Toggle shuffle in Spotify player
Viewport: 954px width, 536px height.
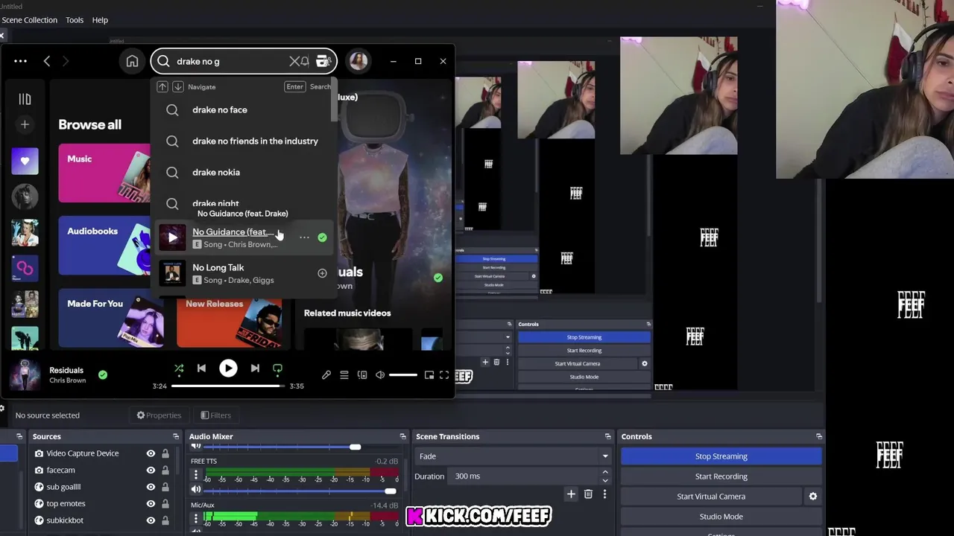[x=179, y=368]
